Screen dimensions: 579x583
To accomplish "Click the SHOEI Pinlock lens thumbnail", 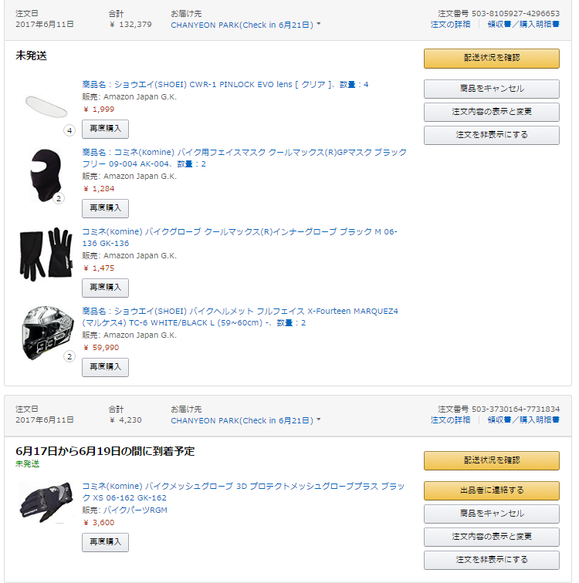I will (46, 104).
